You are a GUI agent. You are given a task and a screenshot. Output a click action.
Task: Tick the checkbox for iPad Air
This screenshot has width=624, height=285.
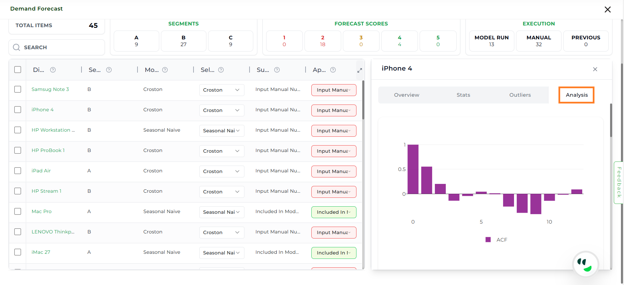(x=18, y=171)
